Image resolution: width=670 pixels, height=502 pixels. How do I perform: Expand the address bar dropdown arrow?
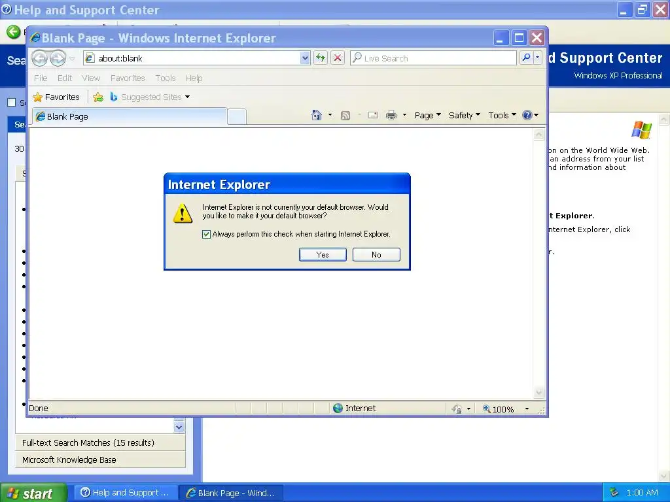305,58
